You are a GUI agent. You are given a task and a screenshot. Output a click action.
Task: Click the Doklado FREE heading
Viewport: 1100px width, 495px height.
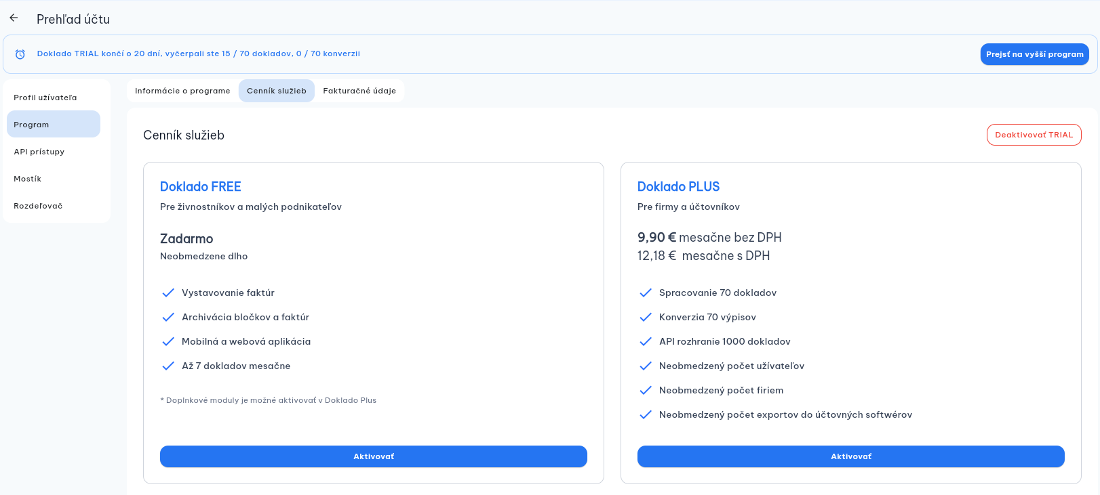coord(201,187)
